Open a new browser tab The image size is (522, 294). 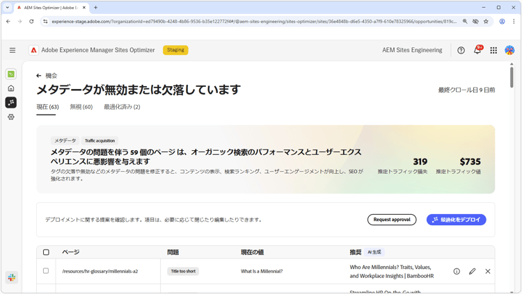95,8
